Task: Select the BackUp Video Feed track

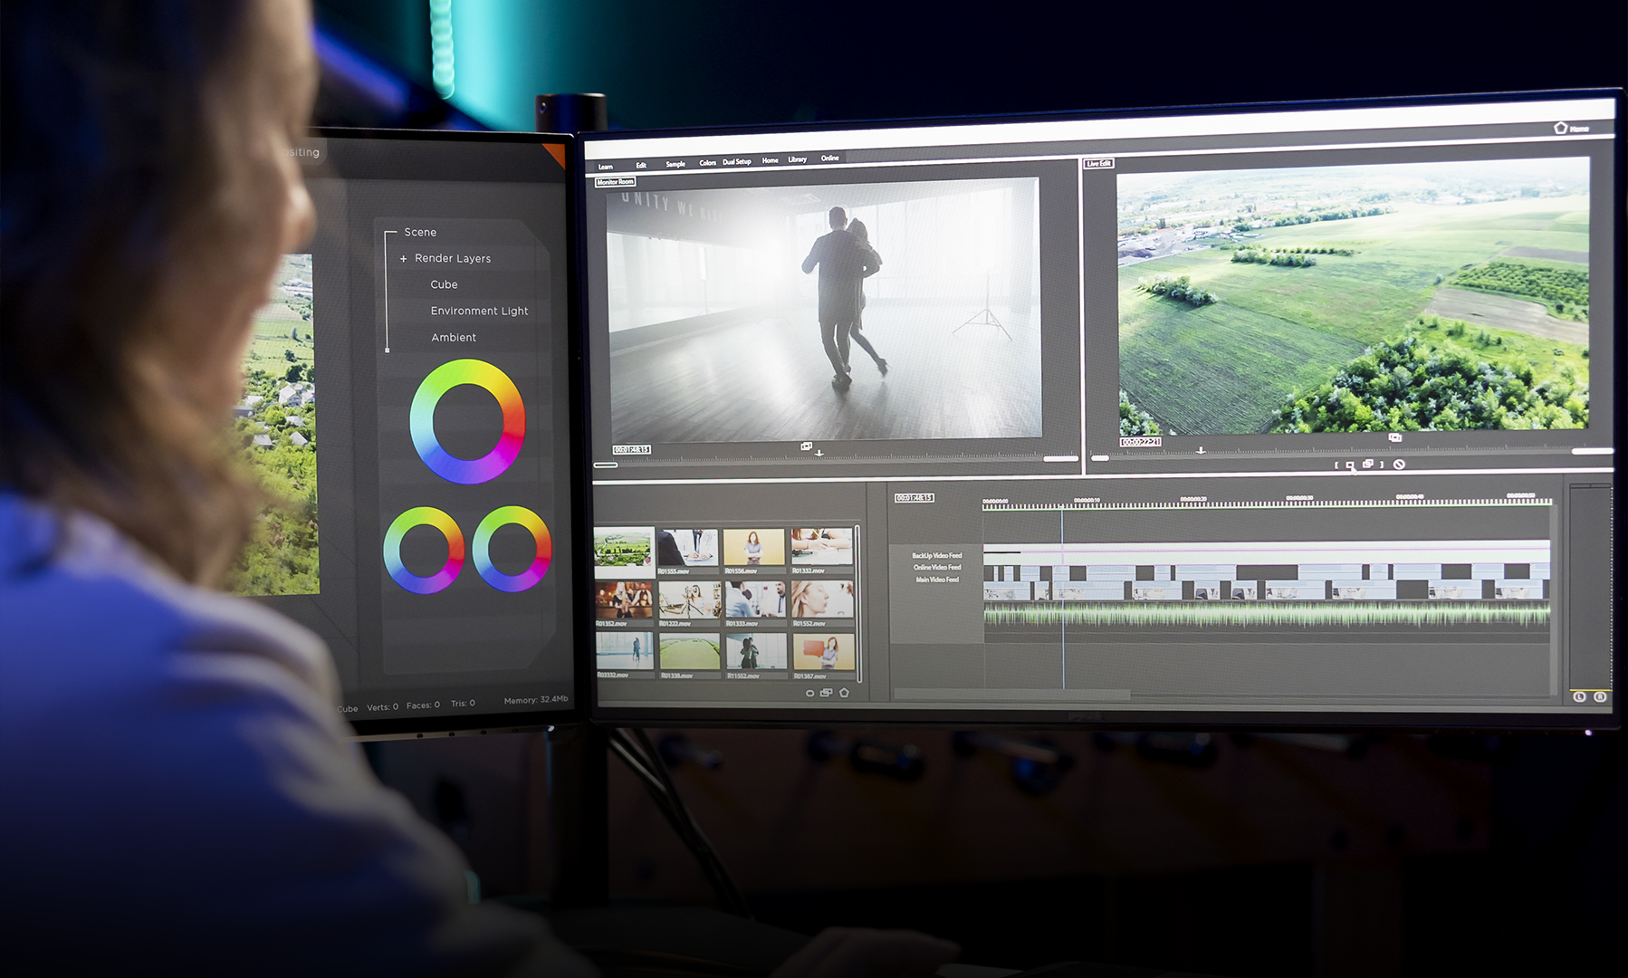Action: click(x=936, y=555)
